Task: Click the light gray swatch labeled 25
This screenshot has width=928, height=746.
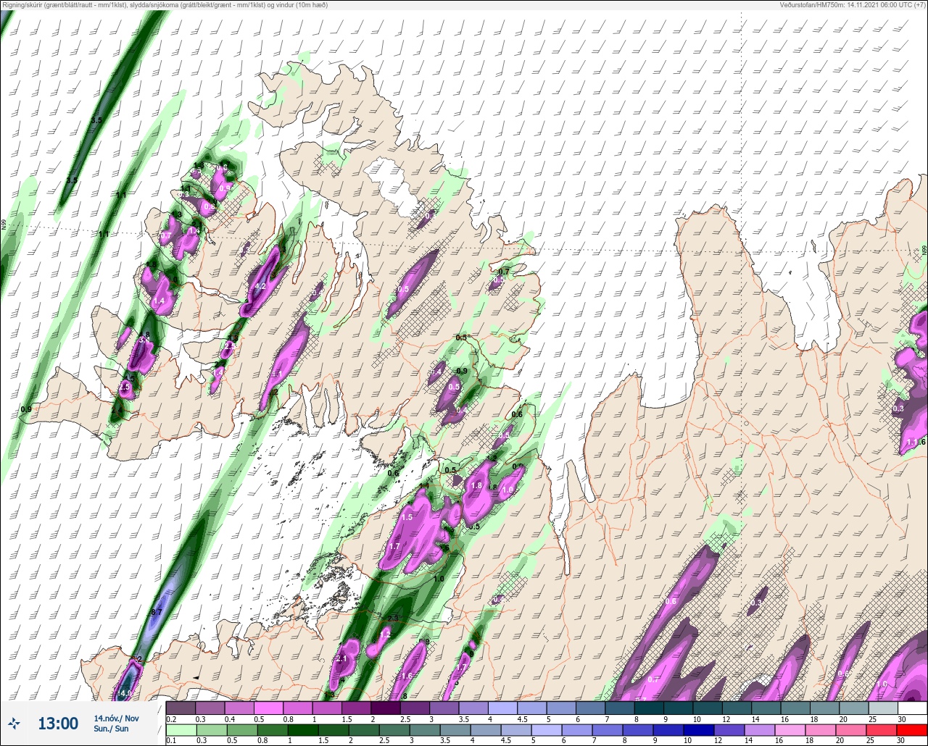Action: coord(883,708)
